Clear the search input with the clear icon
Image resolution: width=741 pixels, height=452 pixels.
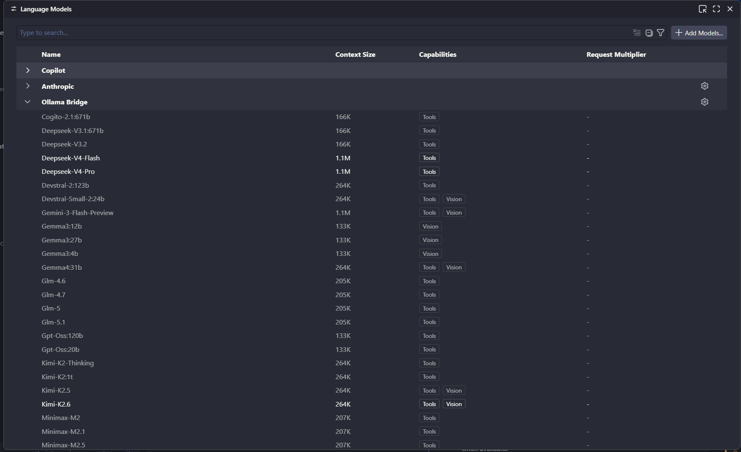tap(637, 32)
